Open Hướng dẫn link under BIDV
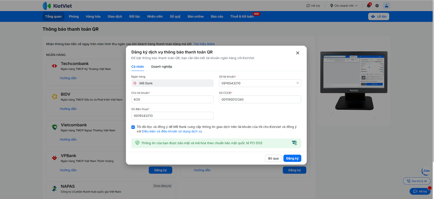This screenshot has height=199, width=434. pyautogui.click(x=68, y=109)
